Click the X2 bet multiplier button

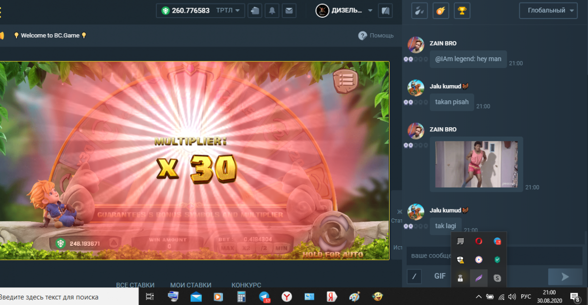point(245,248)
